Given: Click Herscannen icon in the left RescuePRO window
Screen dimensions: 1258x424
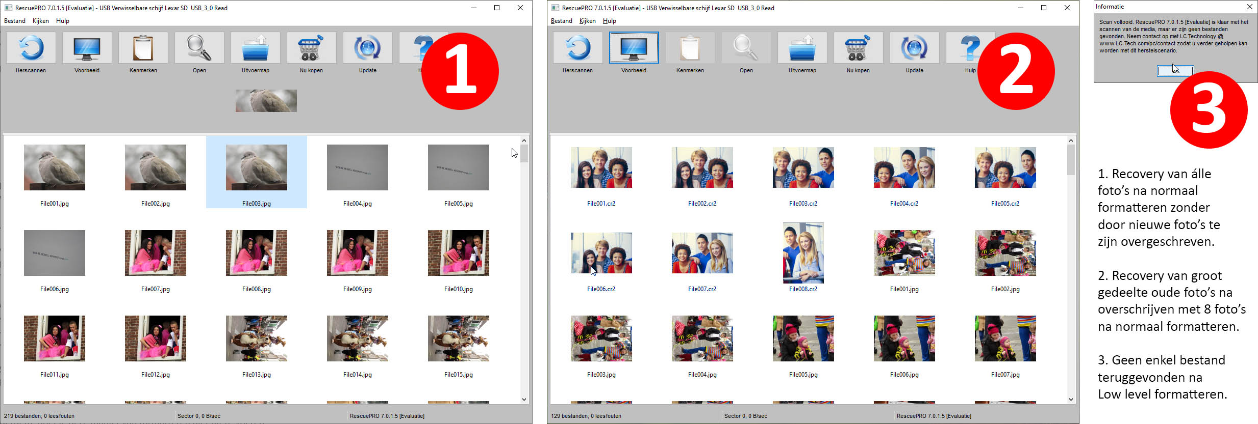Looking at the screenshot, I should point(31,48).
